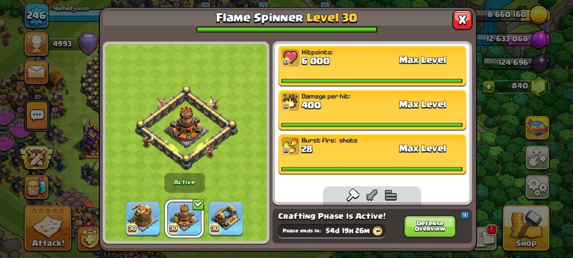This screenshot has width=573, height=258.
Task: Open the trophy league icon
Action: [36, 44]
